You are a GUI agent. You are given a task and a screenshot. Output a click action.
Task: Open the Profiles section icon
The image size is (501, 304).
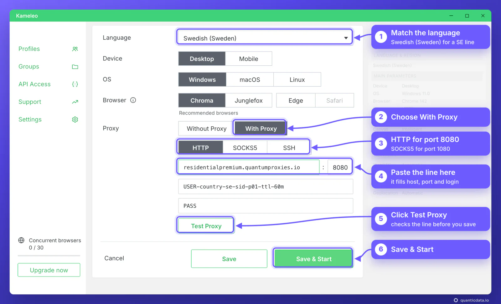click(75, 49)
